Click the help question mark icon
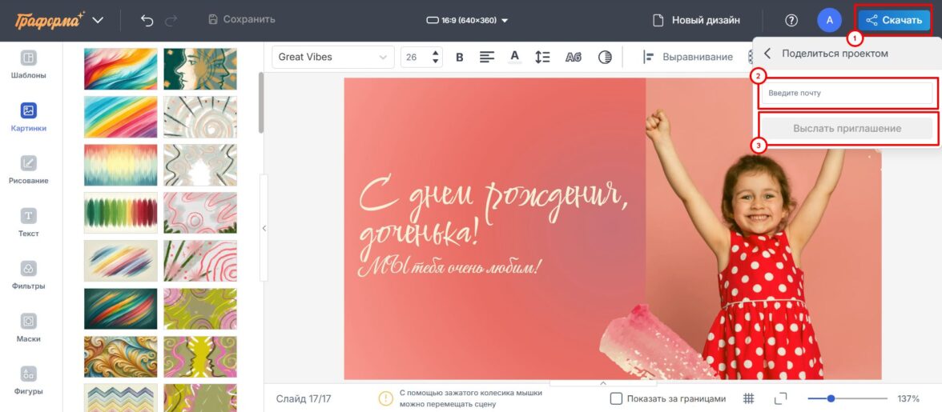Viewport: 942px width, 412px height. point(791,20)
